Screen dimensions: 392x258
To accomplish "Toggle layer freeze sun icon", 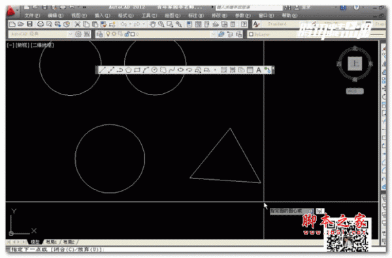I will 114,34.
